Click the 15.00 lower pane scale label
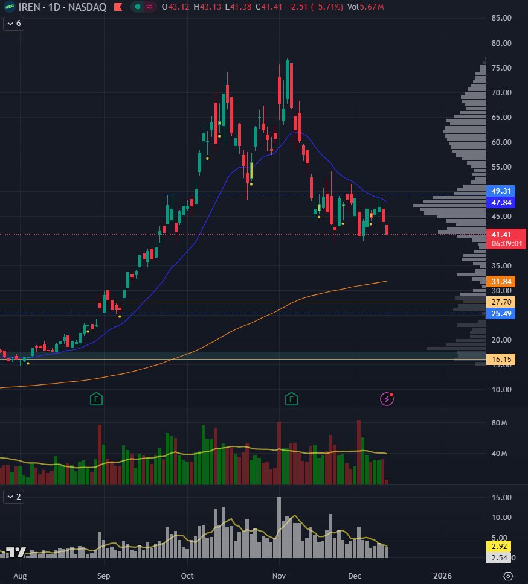 (501, 498)
